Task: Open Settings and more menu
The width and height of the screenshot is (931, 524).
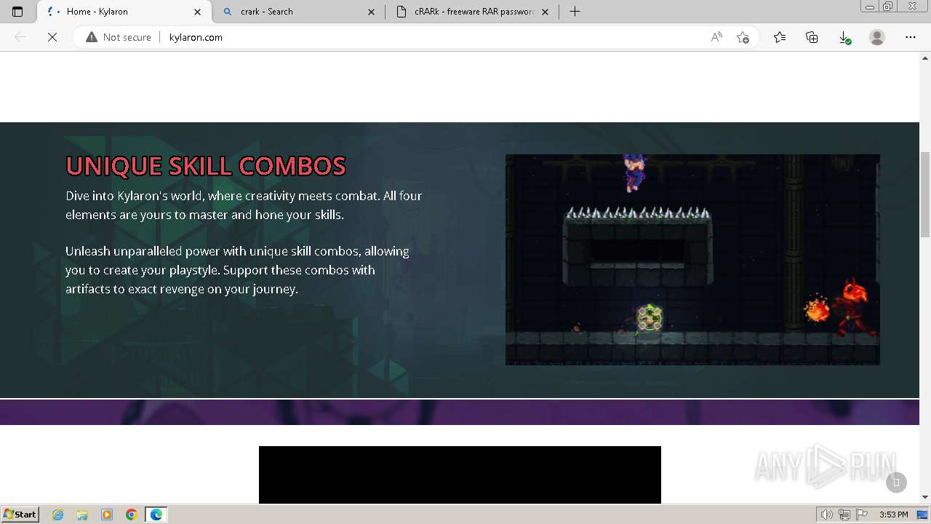Action: tap(911, 37)
